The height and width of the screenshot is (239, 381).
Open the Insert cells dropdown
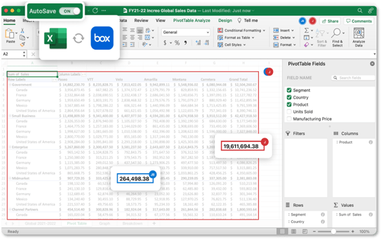283,30
